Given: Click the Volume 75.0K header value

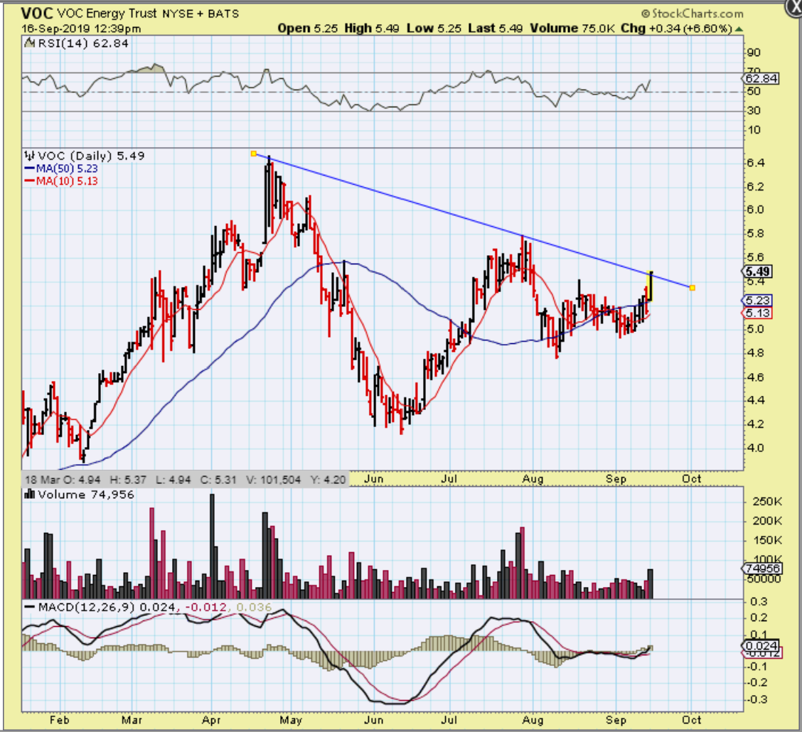Looking at the screenshot, I should 572,28.
